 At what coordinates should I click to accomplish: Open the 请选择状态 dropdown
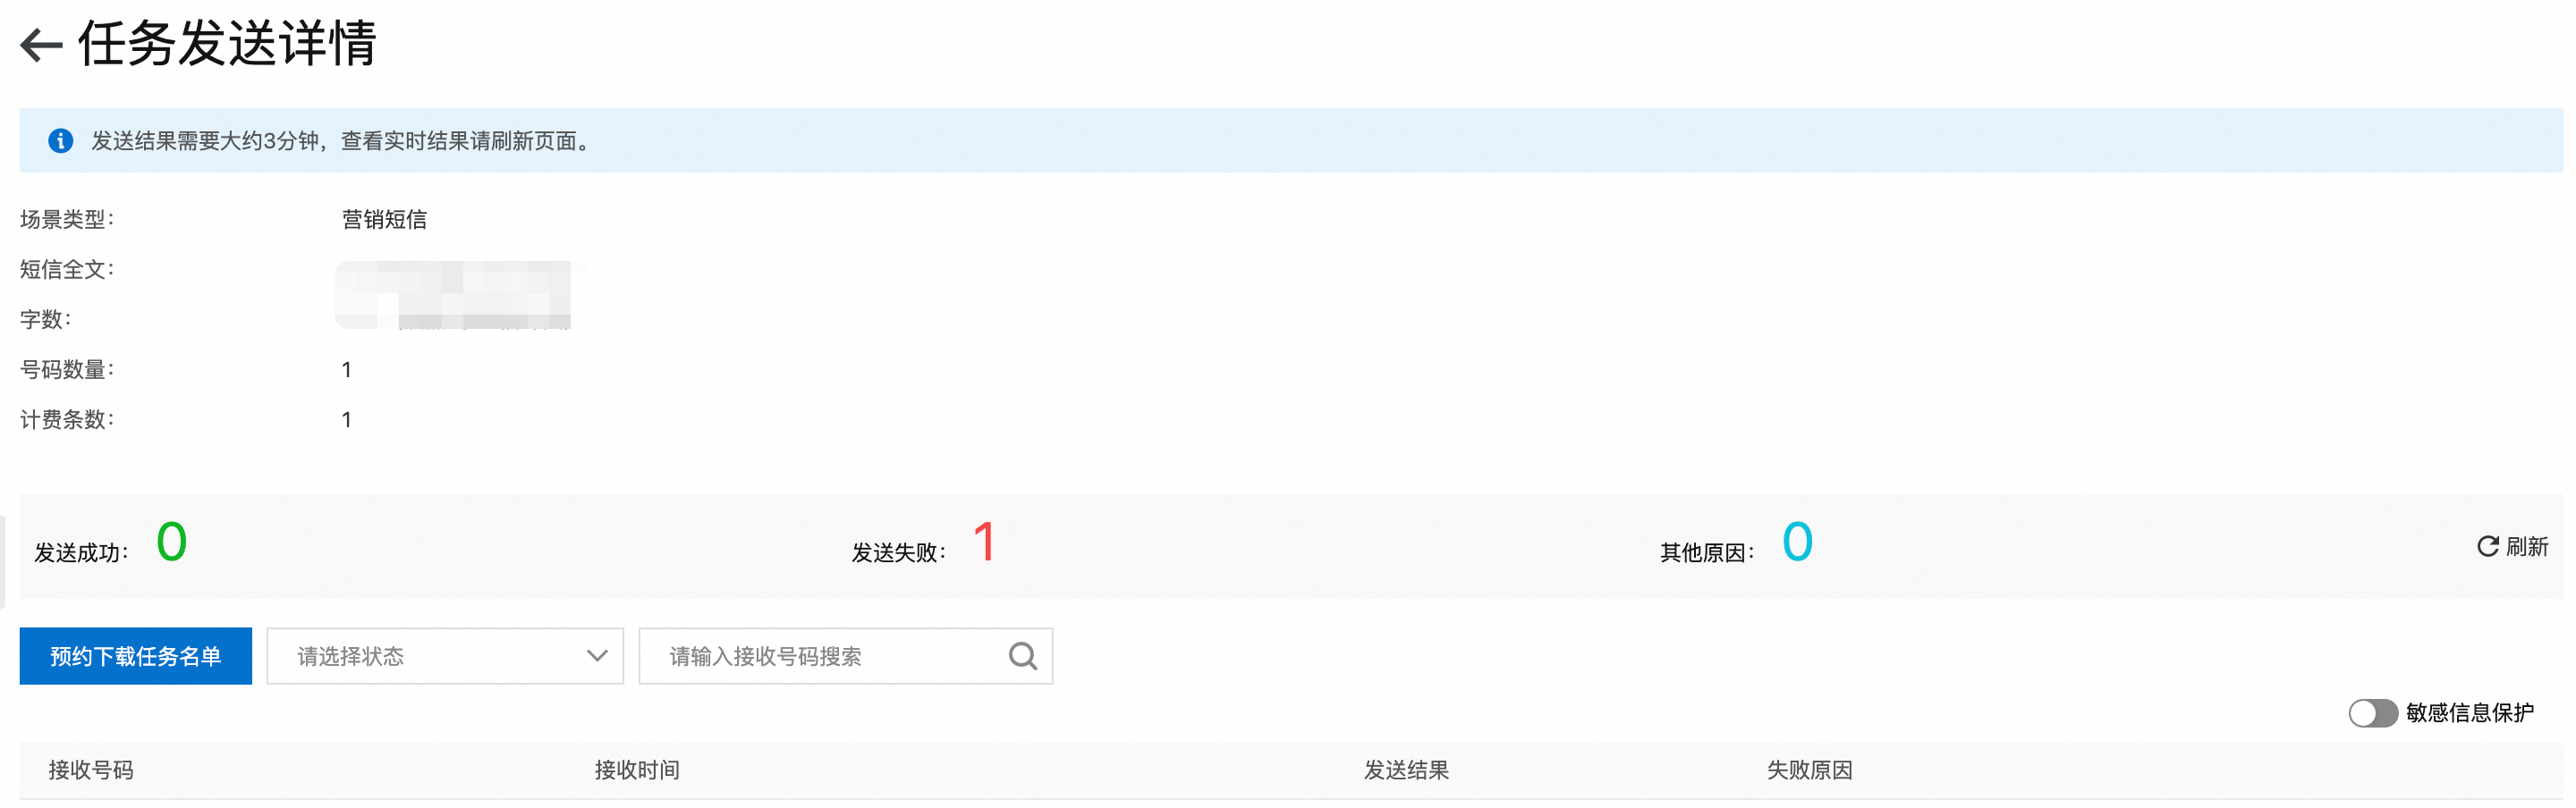tap(445, 656)
